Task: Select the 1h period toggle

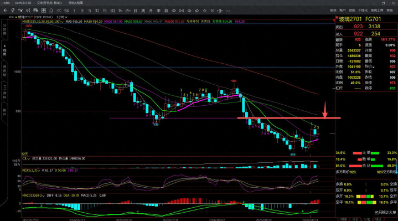Action: pyautogui.click(x=120, y=11)
